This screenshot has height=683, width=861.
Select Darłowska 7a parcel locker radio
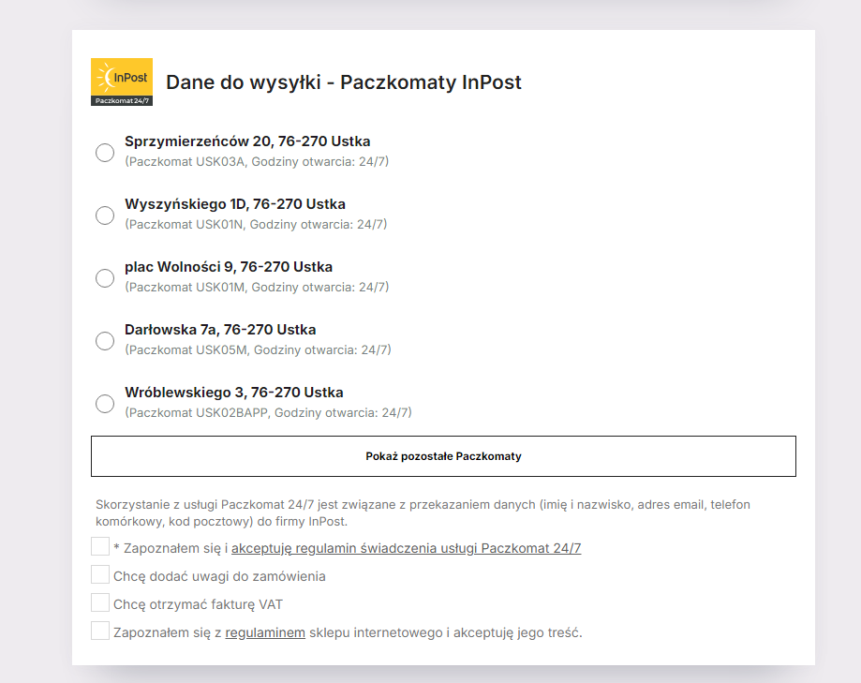click(x=105, y=340)
